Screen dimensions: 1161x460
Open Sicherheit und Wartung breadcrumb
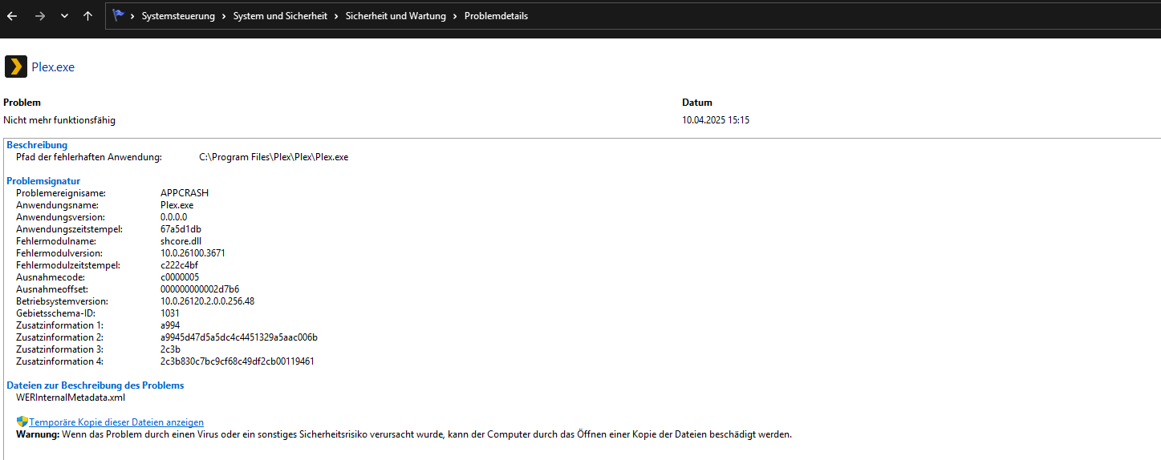click(x=396, y=16)
